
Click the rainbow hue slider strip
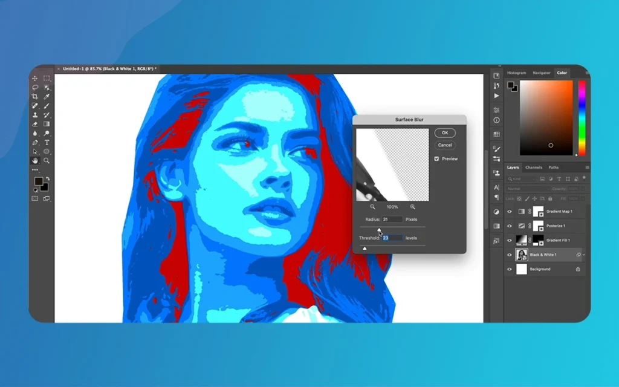tap(582, 117)
